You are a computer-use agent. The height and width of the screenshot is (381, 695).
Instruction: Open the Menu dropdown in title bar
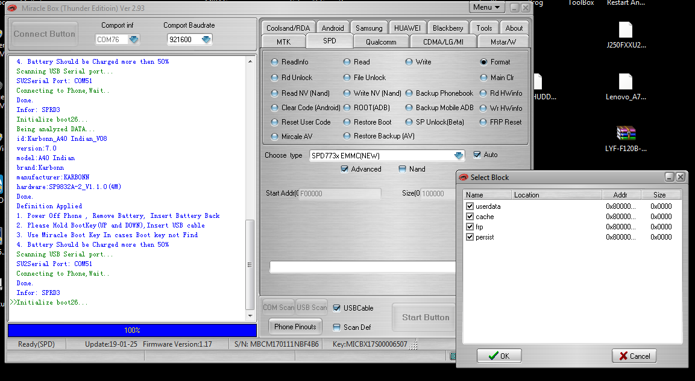pyautogui.click(x=486, y=7)
